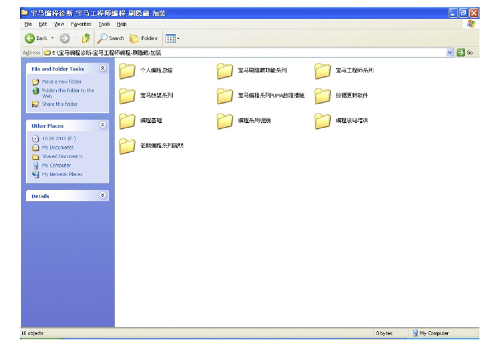The width and height of the screenshot is (492, 347).
Task: Click the Up folder icon
Action: [86, 38]
